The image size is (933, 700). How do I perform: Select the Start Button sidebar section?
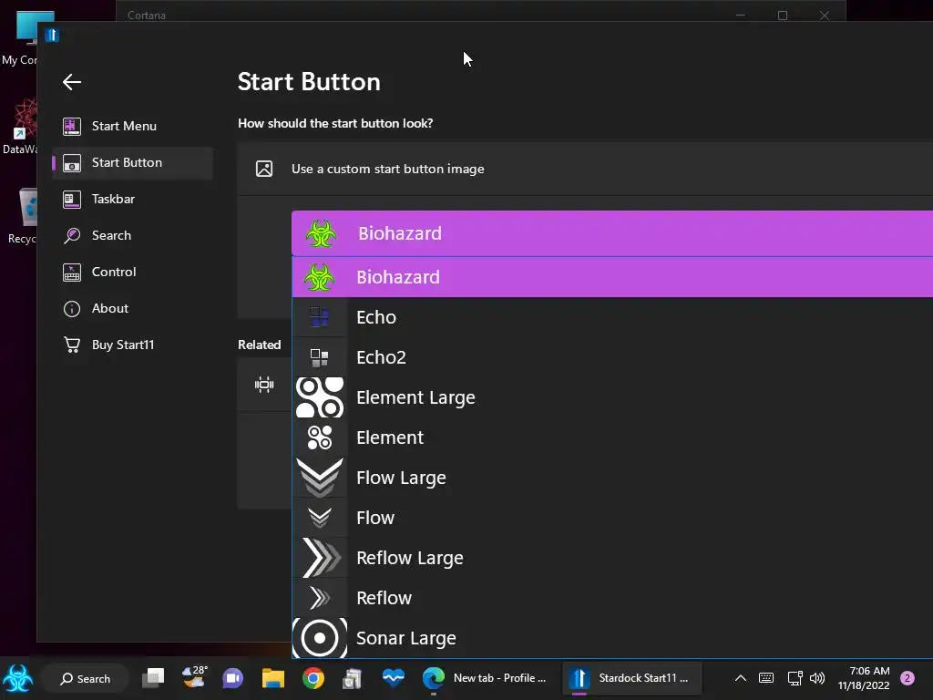point(133,162)
